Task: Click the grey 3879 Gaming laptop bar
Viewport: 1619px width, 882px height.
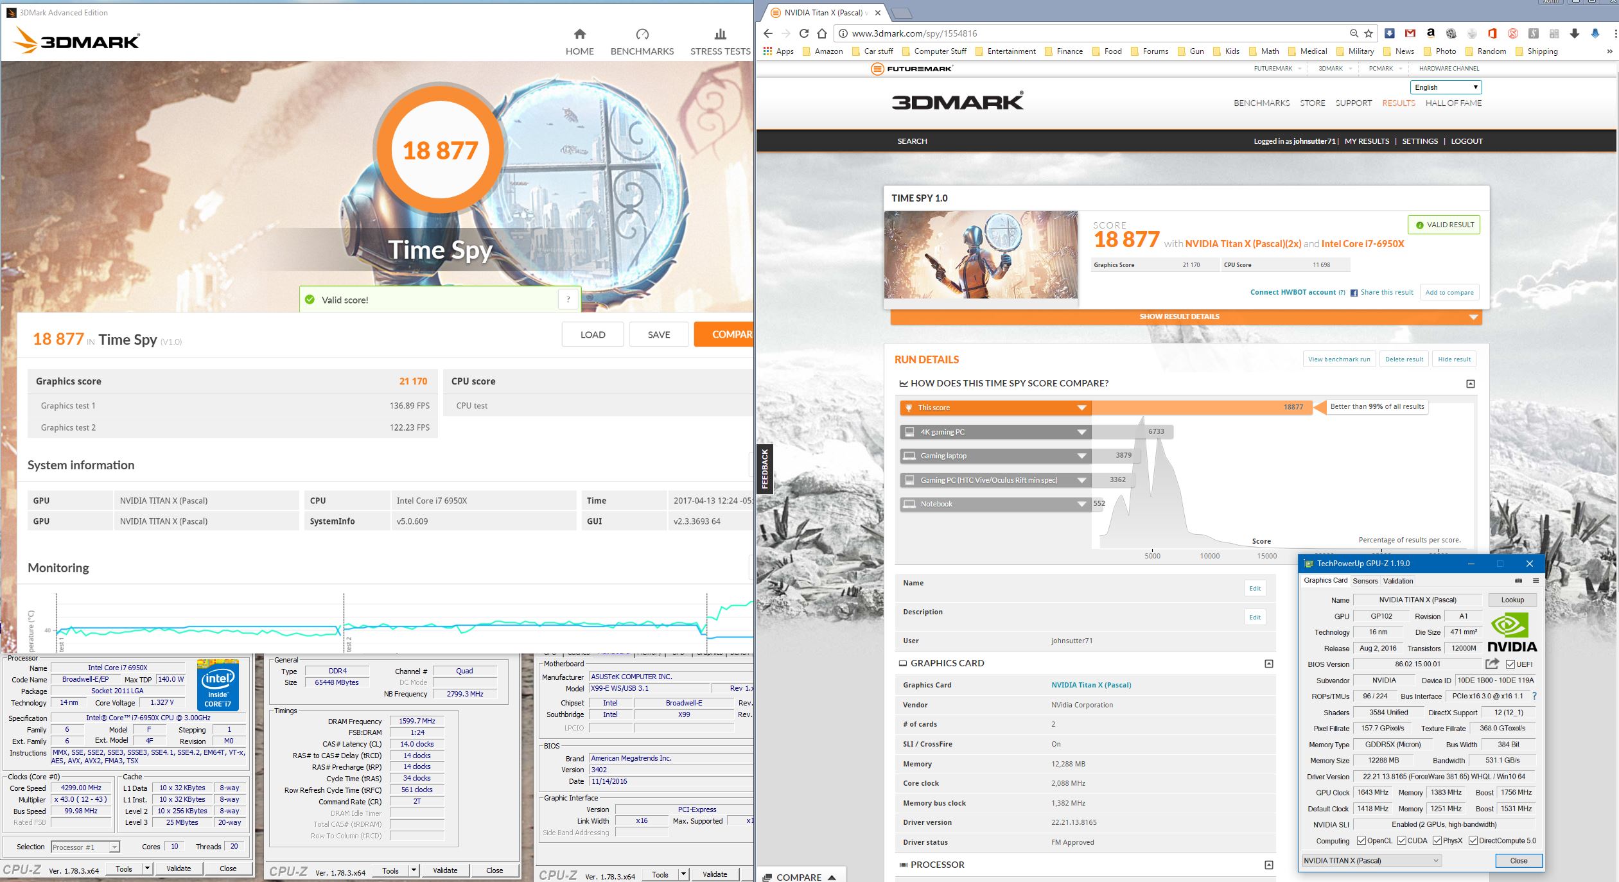Action: 1116,455
